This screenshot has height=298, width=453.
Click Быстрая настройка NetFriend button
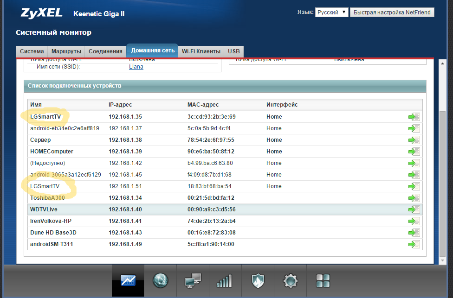[x=392, y=13]
